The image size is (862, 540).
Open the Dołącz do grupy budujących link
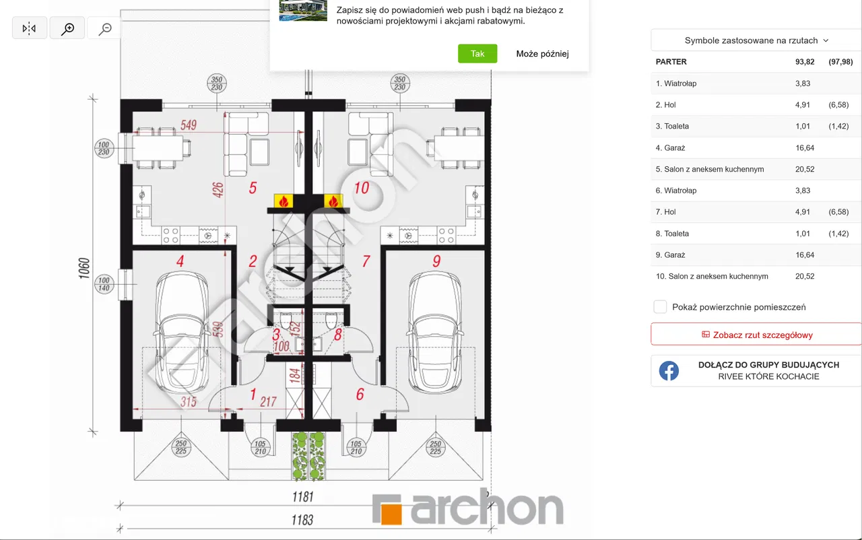(768, 370)
